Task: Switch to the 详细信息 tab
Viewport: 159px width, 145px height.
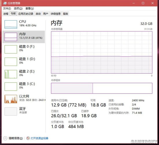Action: 56,14
